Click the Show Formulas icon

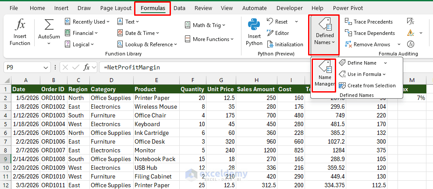(x=410, y=21)
